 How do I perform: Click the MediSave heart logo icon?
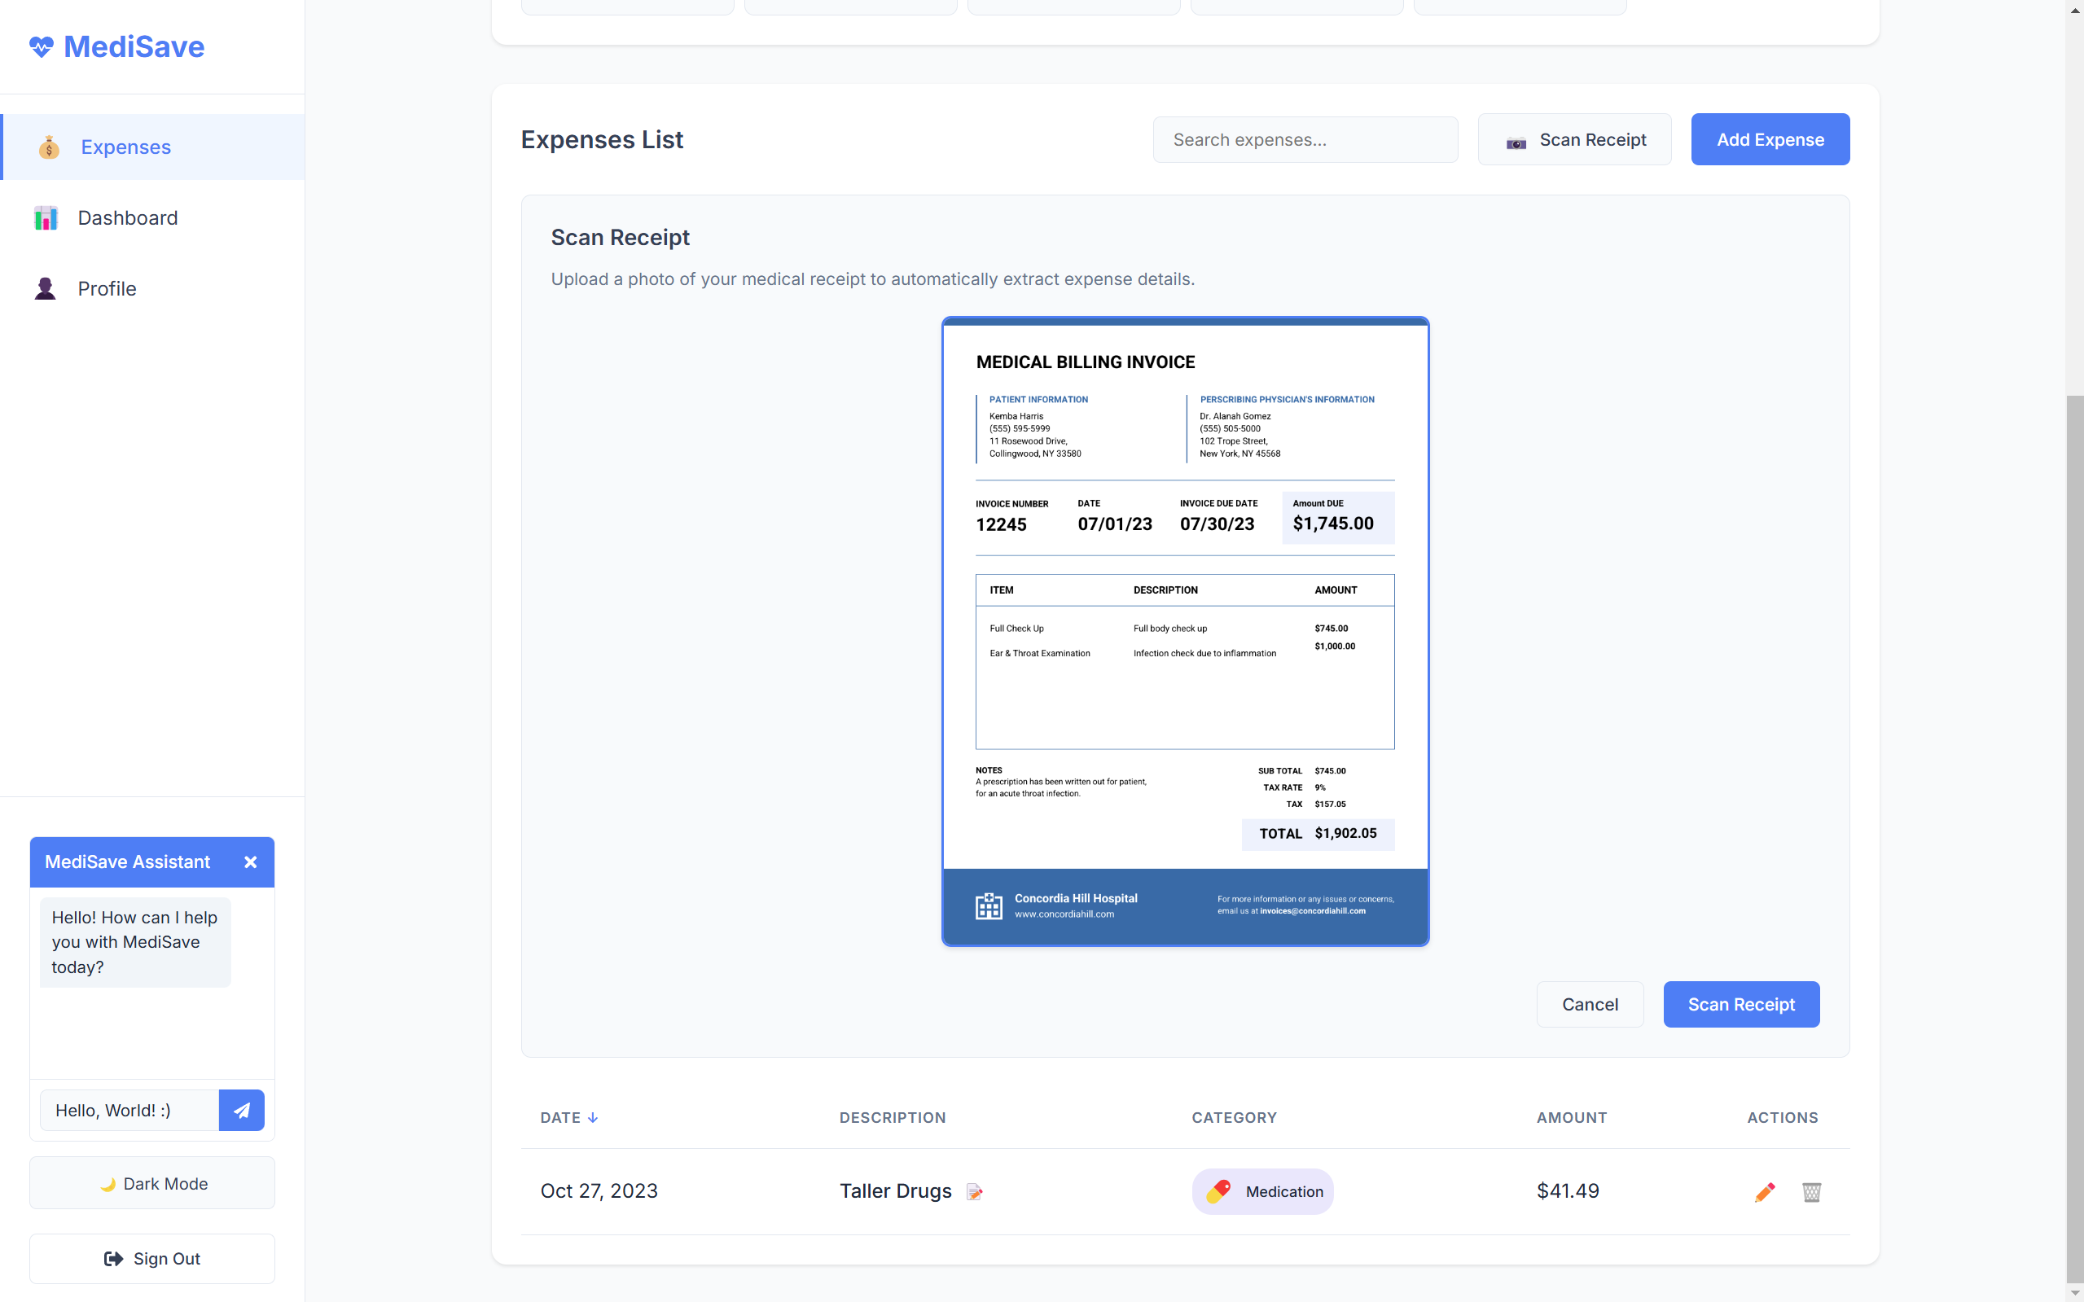(41, 46)
